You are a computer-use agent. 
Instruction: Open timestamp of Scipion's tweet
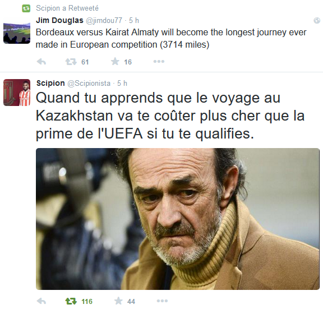pyautogui.click(x=122, y=83)
